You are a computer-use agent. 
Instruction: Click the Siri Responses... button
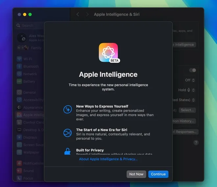185,132
